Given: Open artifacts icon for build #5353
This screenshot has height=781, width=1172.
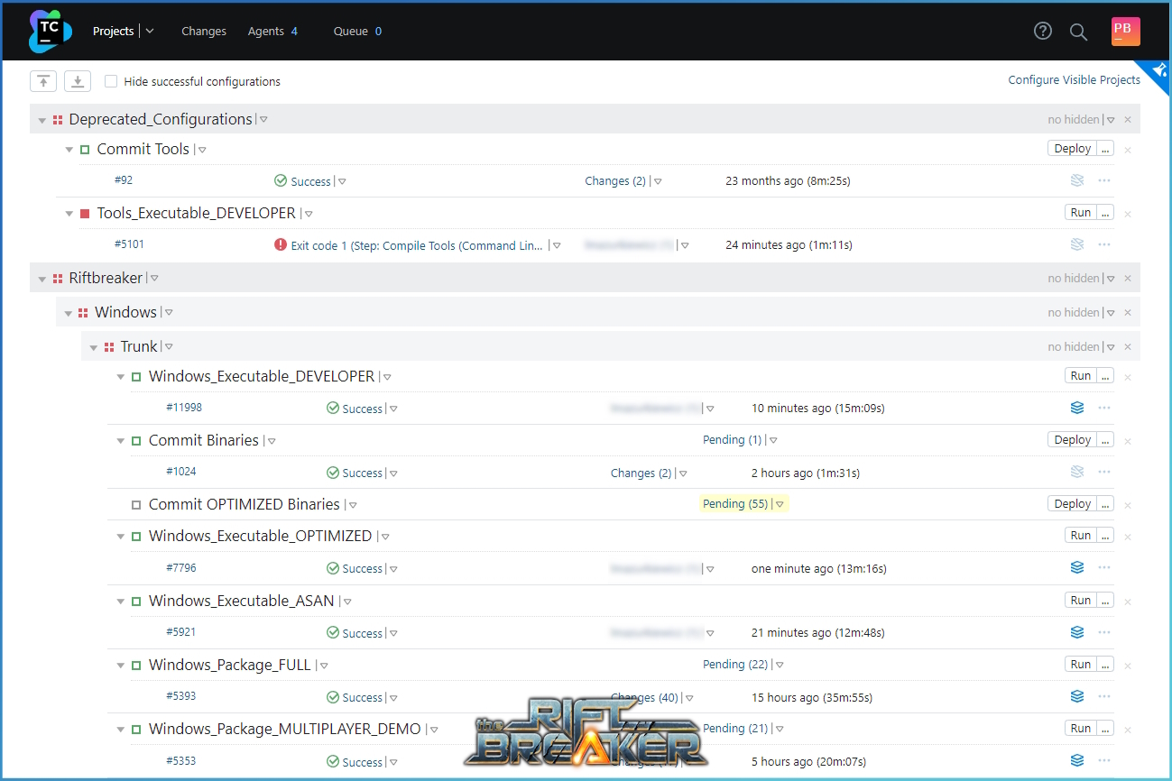Looking at the screenshot, I should click(1076, 760).
